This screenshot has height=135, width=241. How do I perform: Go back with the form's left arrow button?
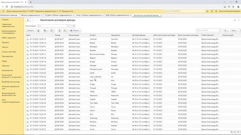tap(28, 20)
